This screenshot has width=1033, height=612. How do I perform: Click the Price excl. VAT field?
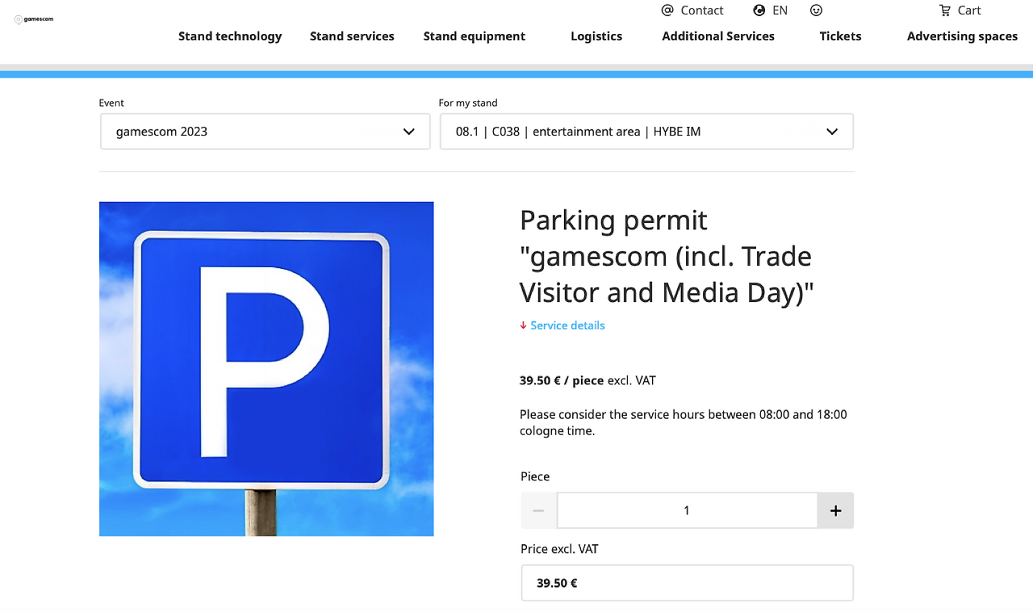pyautogui.click(x=688, y=583)
